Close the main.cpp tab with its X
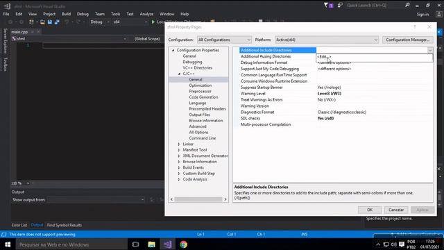The height and width of the screenshot is (250, 444). click(39, 32)
